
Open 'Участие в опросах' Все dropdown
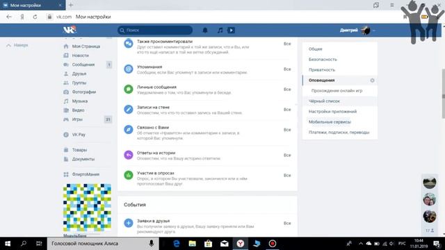pos(287,175)
